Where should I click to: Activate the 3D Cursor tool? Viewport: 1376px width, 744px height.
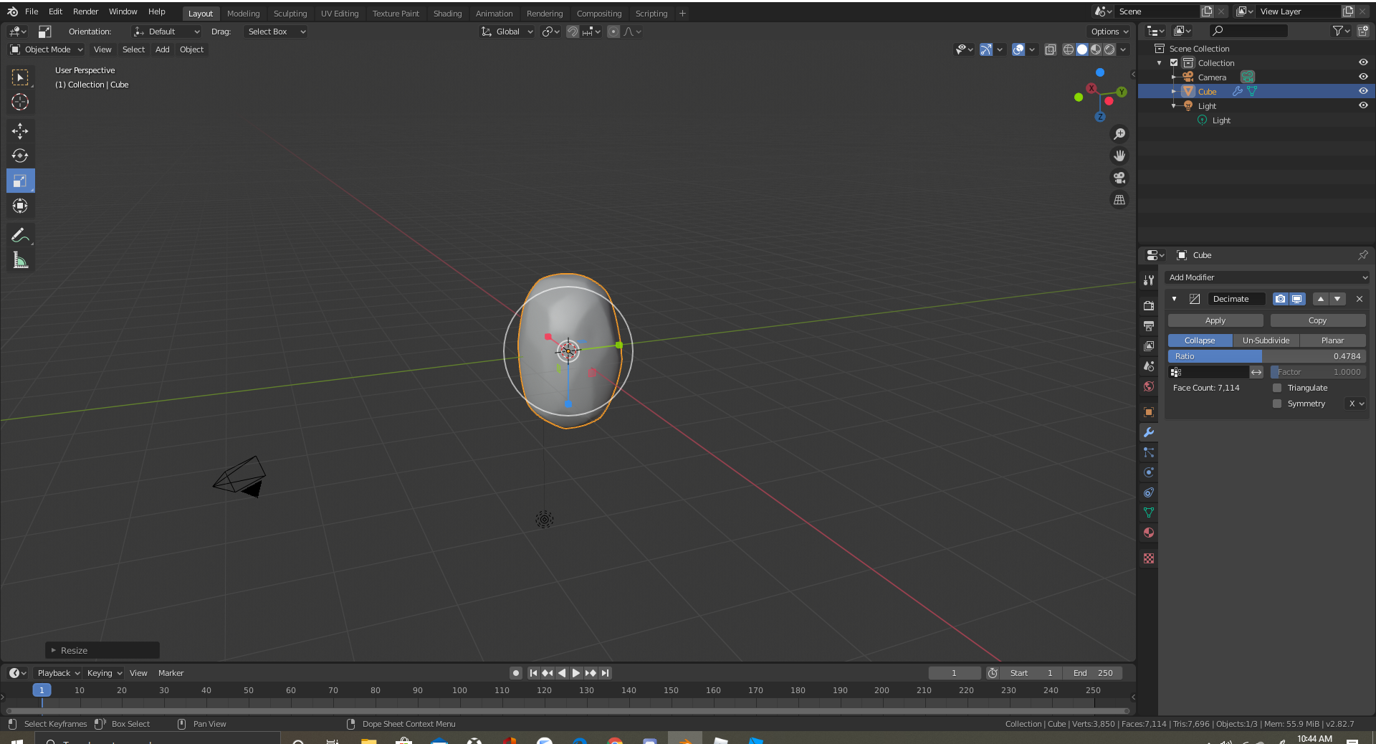click(x=20, y=102)
